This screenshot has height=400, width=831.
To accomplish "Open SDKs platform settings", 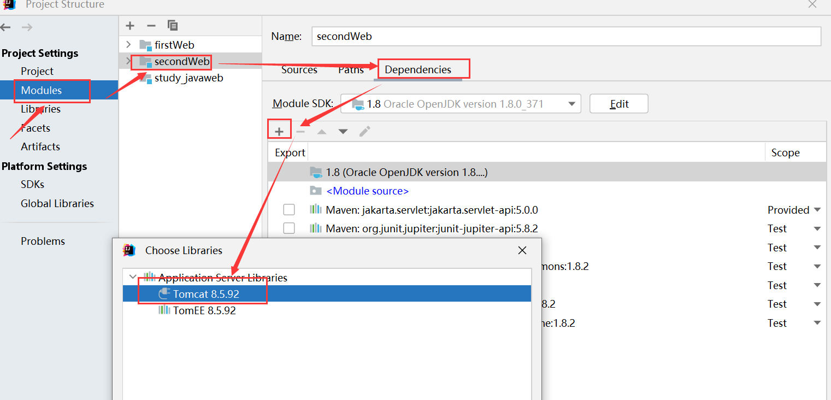I will pos(33,184).
